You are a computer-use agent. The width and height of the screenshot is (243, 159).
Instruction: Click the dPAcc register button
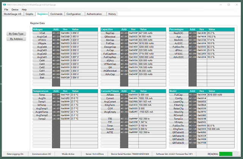(178, 50)
